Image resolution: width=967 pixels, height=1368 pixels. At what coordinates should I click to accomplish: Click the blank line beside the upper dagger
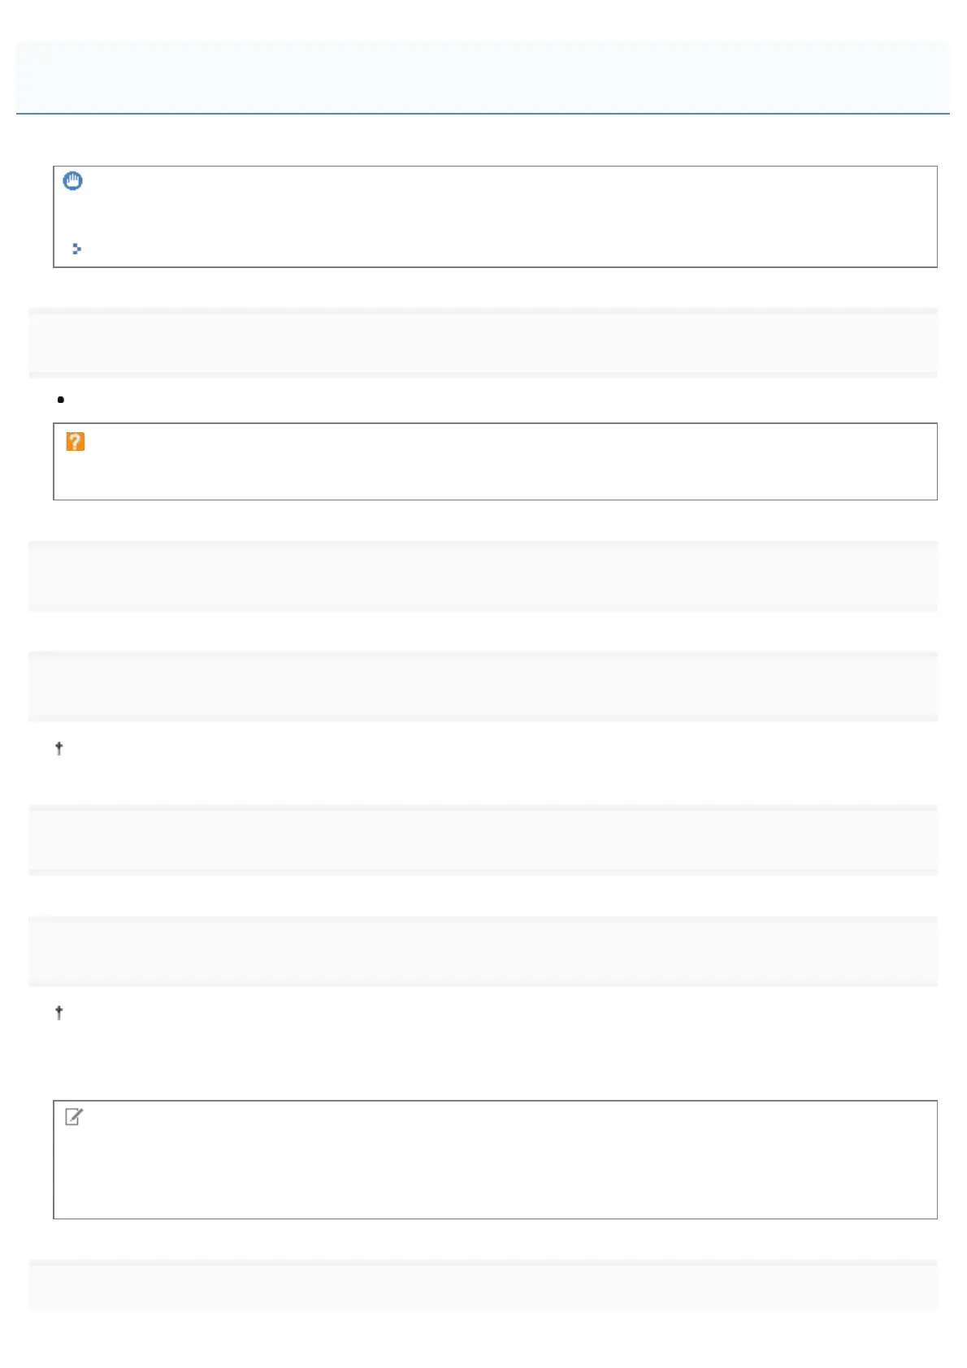pos(488,748)
